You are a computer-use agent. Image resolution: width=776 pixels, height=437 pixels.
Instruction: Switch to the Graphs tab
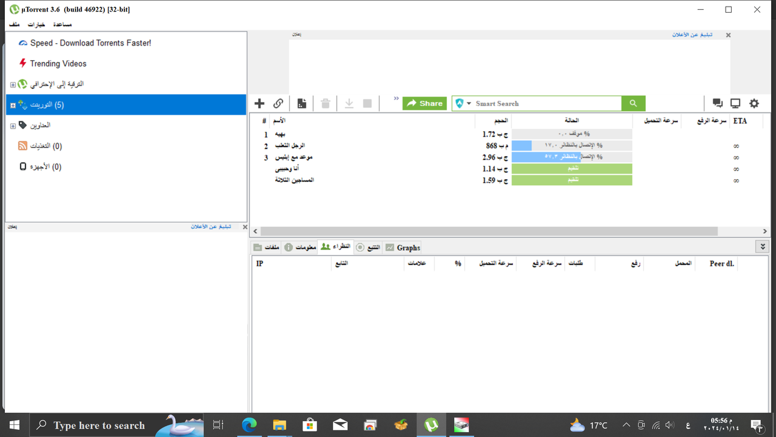[x=402, y=247]
